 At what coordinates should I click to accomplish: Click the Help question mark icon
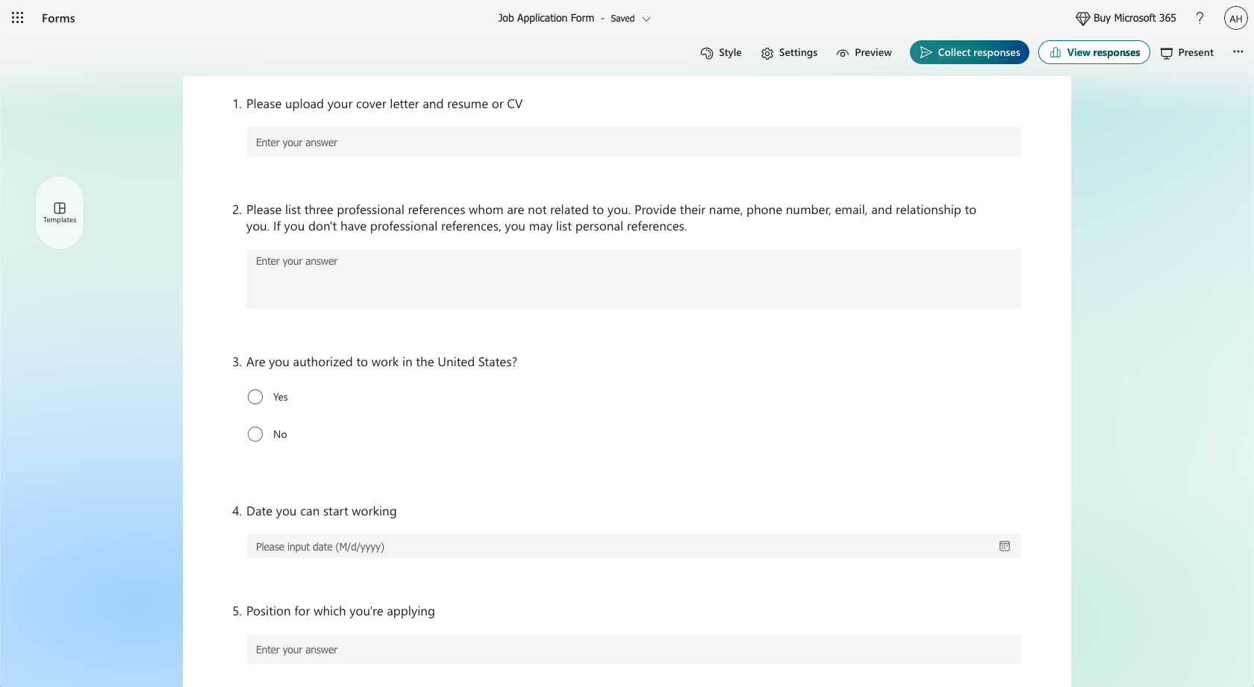(x=1200, y=18)
